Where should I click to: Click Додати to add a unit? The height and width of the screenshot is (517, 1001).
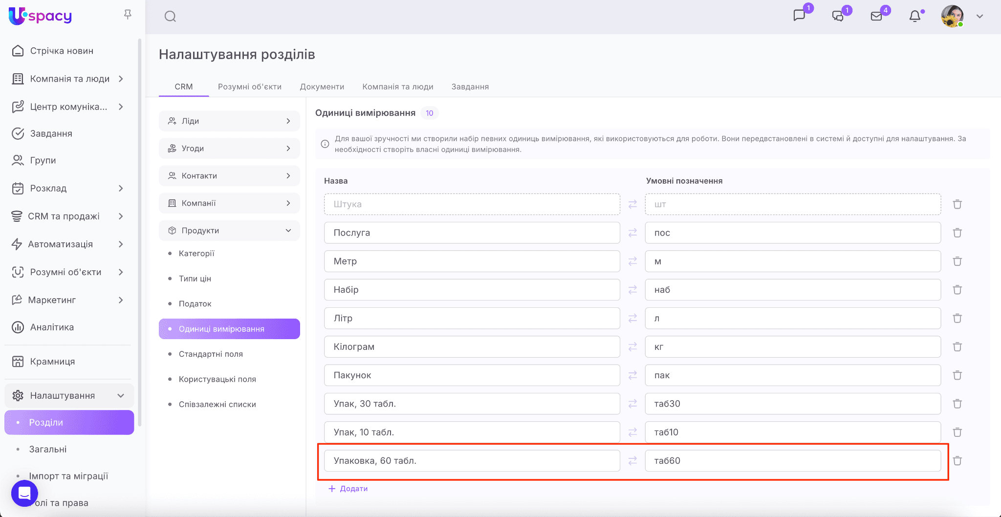[348, 489]
